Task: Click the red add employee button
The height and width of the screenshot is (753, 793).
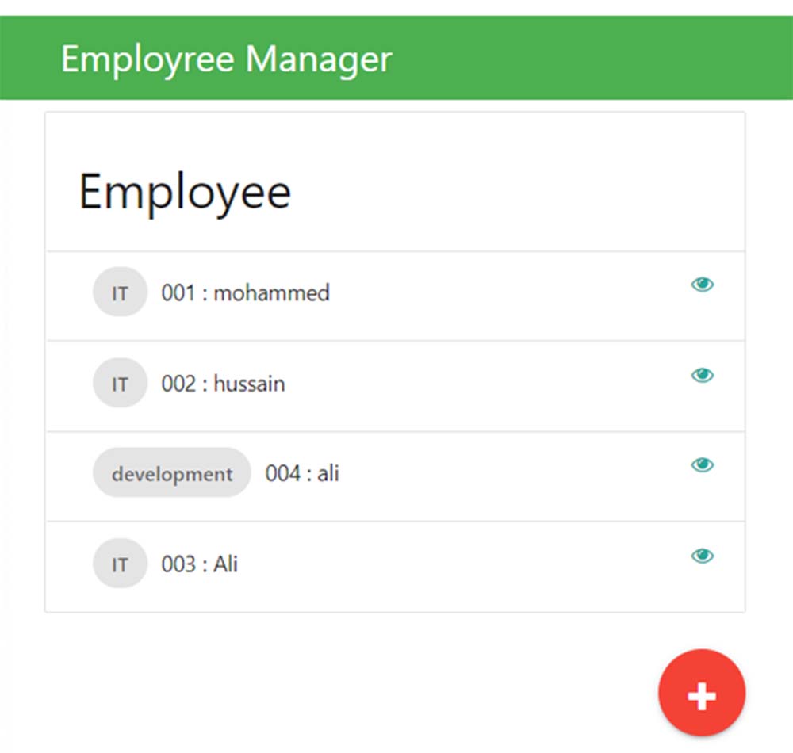Action: (702, 694)
